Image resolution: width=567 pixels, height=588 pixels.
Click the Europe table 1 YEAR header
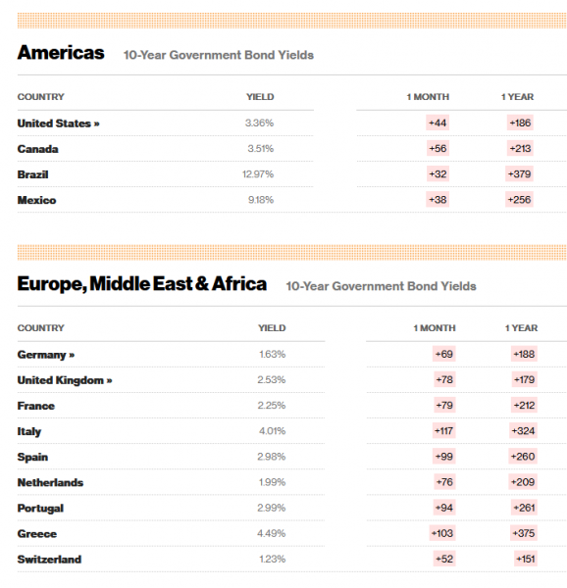click(521, 328)
